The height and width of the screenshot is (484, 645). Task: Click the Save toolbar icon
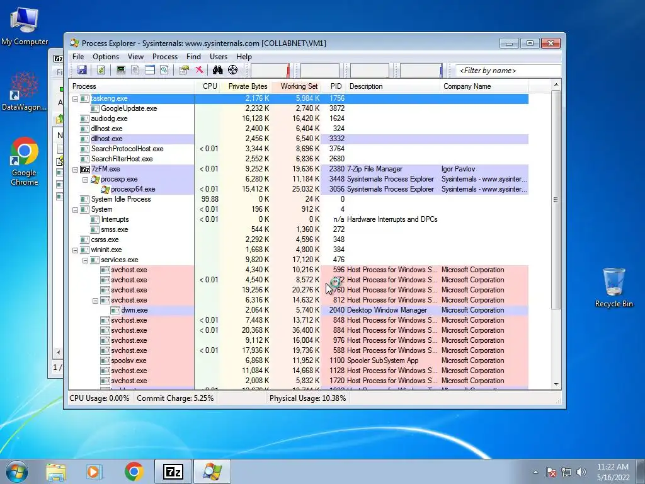coord(82,70)
